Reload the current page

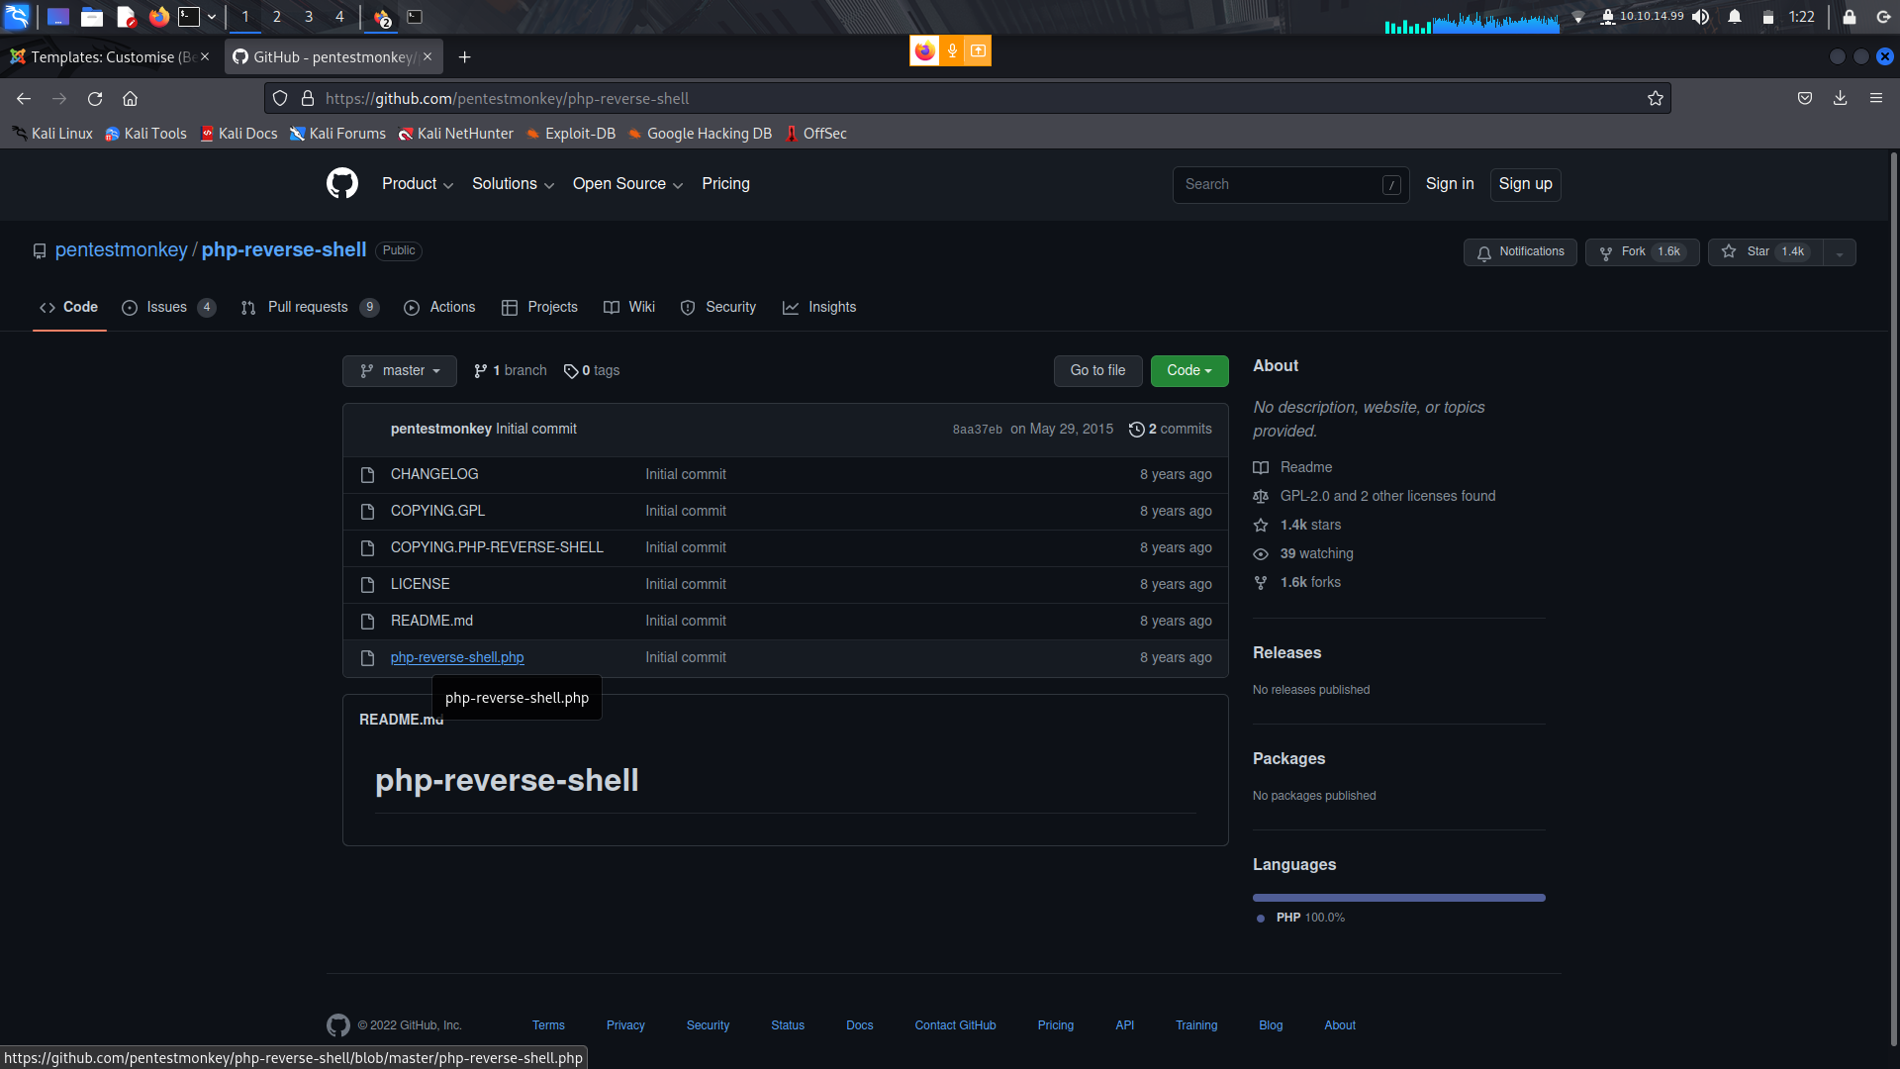coord(95,98)
